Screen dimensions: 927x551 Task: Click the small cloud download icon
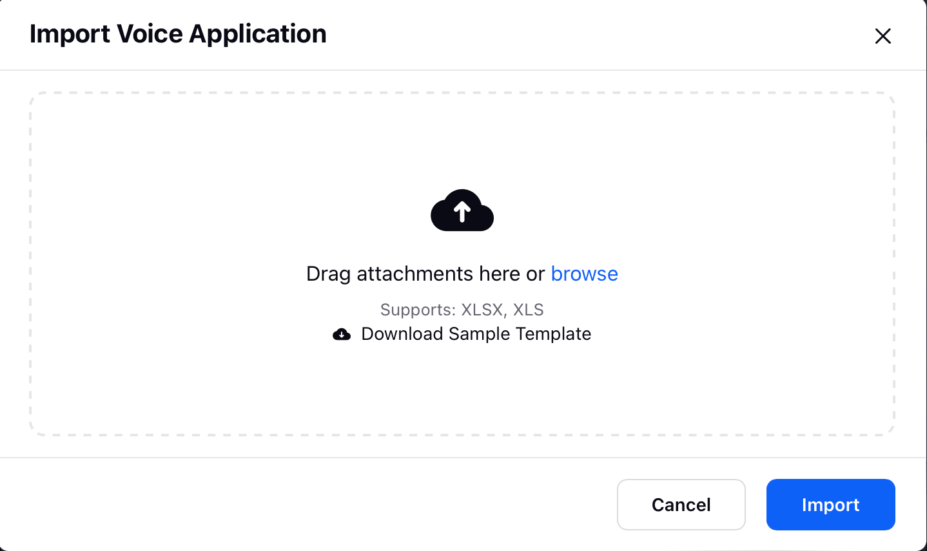tap(342, 334)
